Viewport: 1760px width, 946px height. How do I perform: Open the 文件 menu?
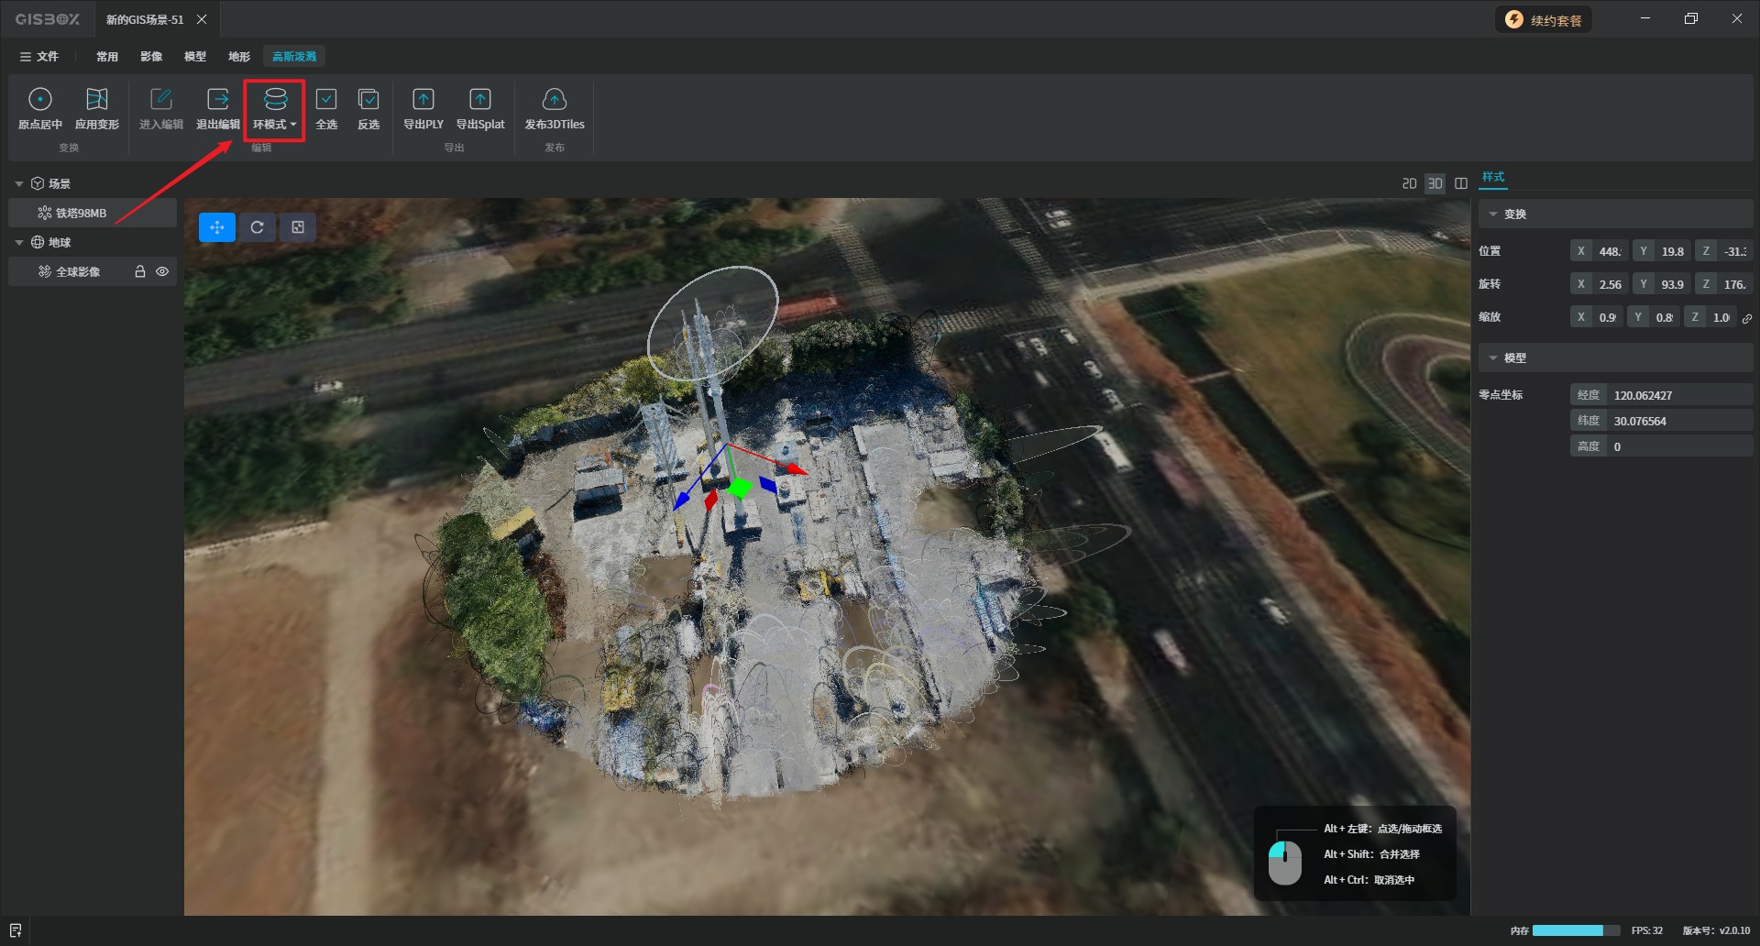coord(39,57)
